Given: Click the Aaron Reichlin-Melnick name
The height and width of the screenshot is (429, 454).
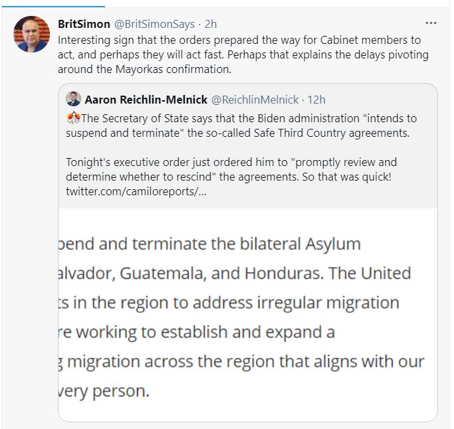Looking at the screenshot, I should click(146, 100).
